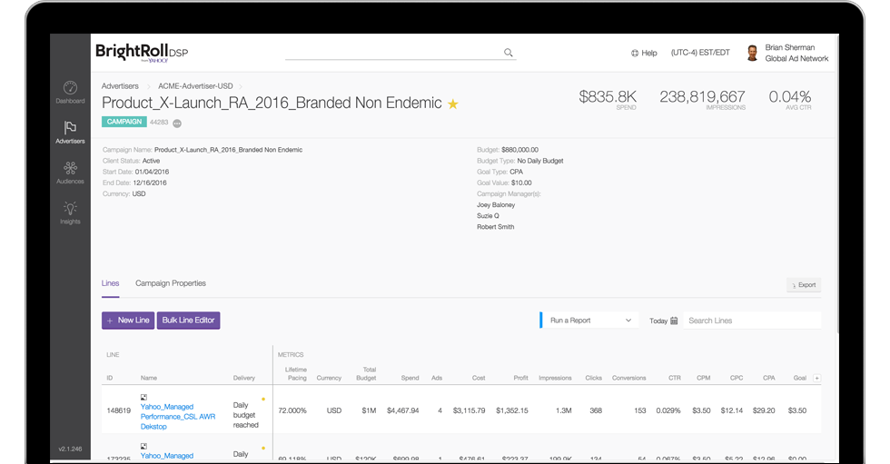Sort by Impressions column header
This screenshot has width=890, height=464.
pyautogui.click(x=555, y=378)
